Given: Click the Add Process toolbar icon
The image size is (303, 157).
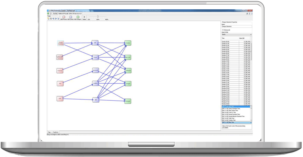Looking at the screenshot, I should [x=63, y=17].
